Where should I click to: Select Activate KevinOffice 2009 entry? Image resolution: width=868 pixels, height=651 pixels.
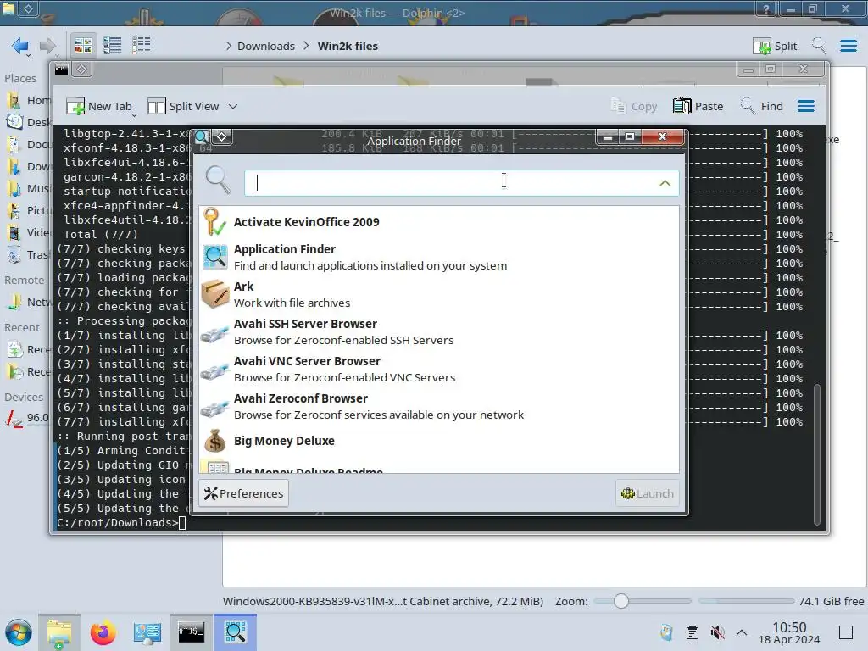(439, 222)
